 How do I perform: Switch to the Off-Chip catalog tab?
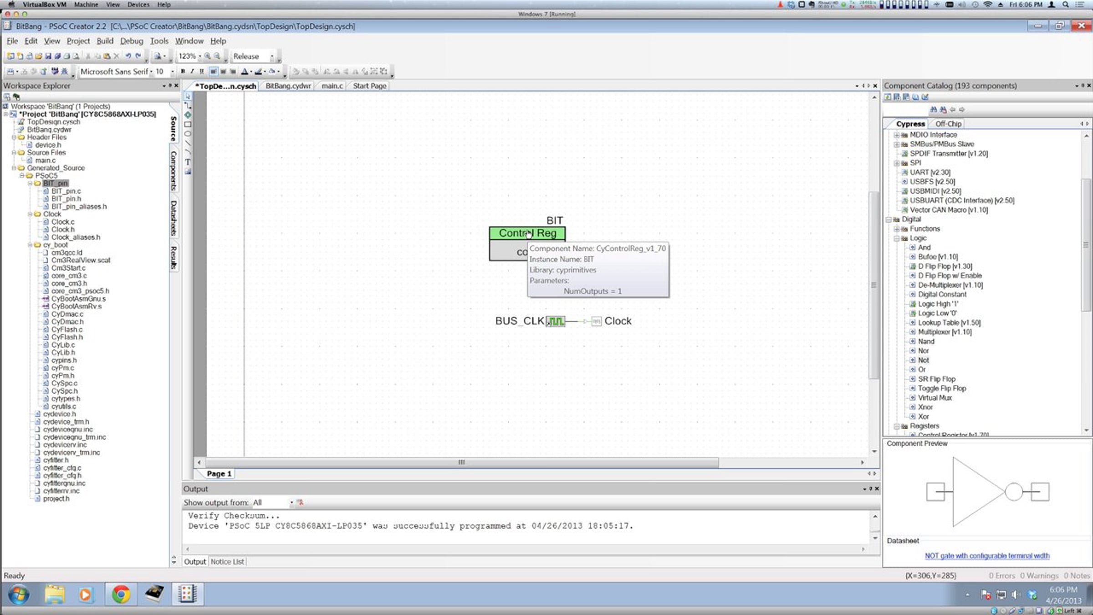(x=948, y=124)
